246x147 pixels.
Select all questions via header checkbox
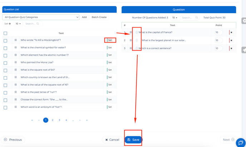(5, 33)
